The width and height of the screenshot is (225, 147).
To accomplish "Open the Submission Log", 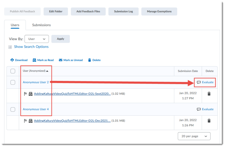I will coord(123,11).
